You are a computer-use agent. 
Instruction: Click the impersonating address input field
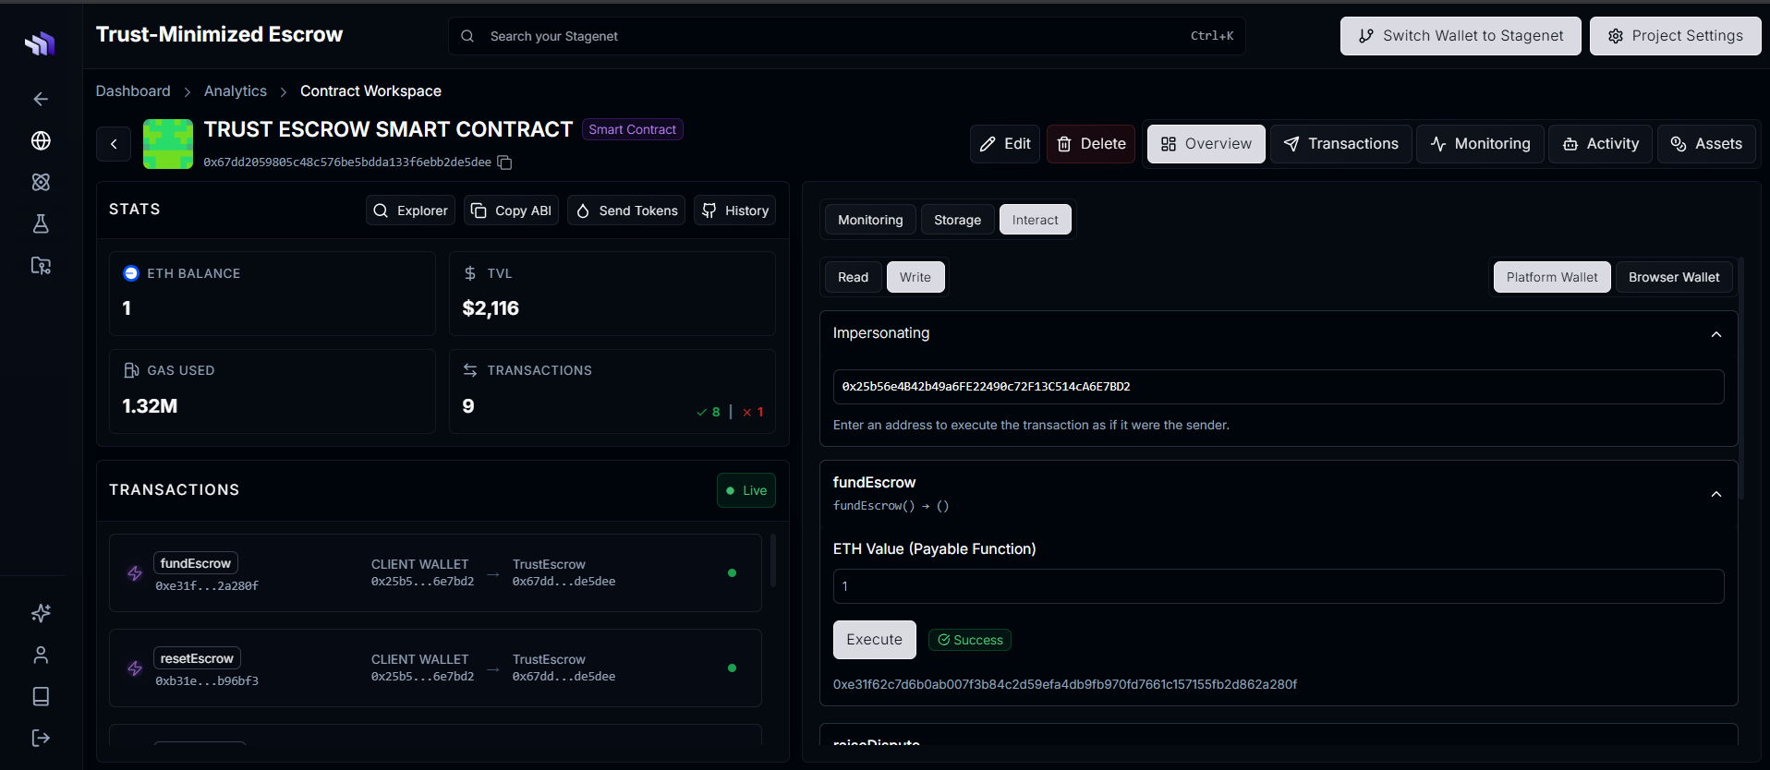(x=1279, y=387)
